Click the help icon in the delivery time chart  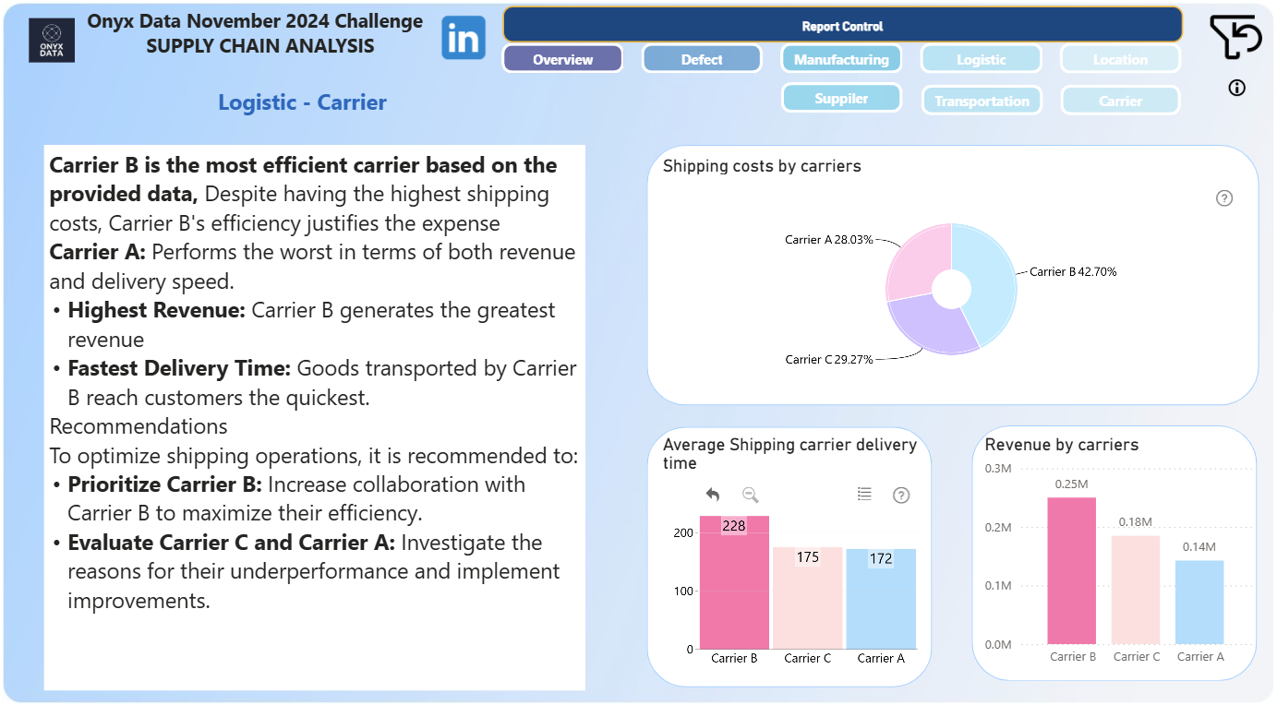tap(901, 496)
